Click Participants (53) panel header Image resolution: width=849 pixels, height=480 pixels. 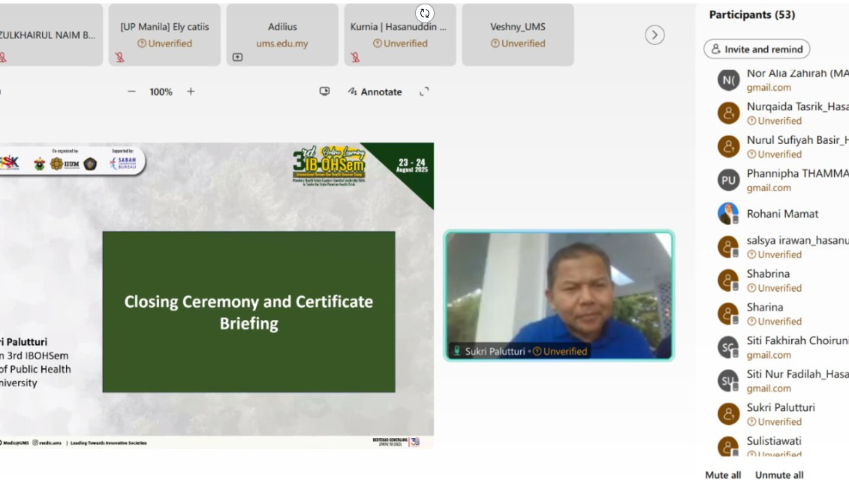click(751, 14)
